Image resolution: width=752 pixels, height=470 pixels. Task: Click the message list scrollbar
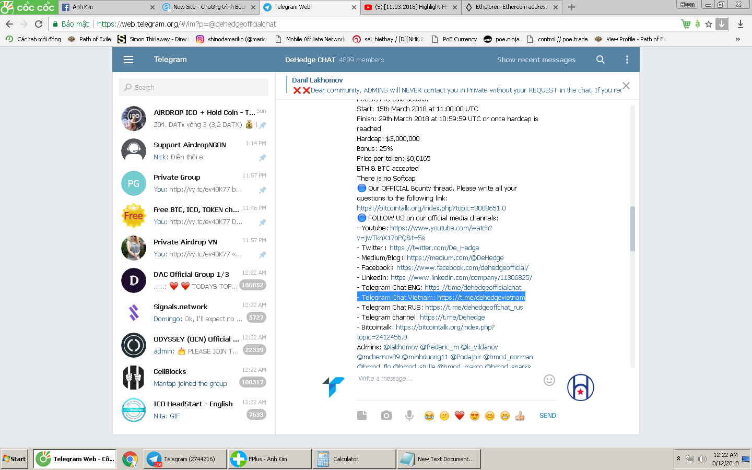(632, 229)
